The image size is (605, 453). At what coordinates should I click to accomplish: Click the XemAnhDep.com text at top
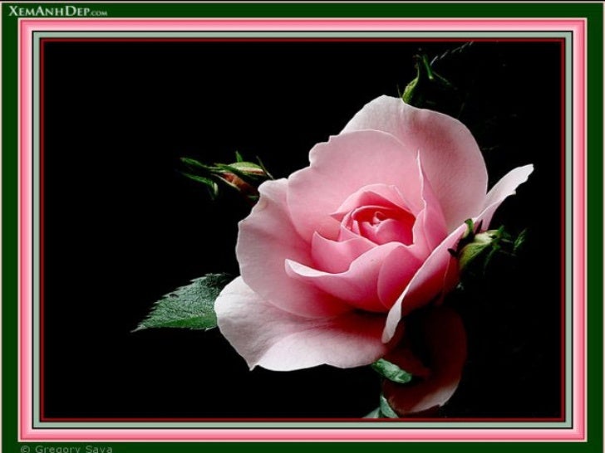(x=58, y=11)
